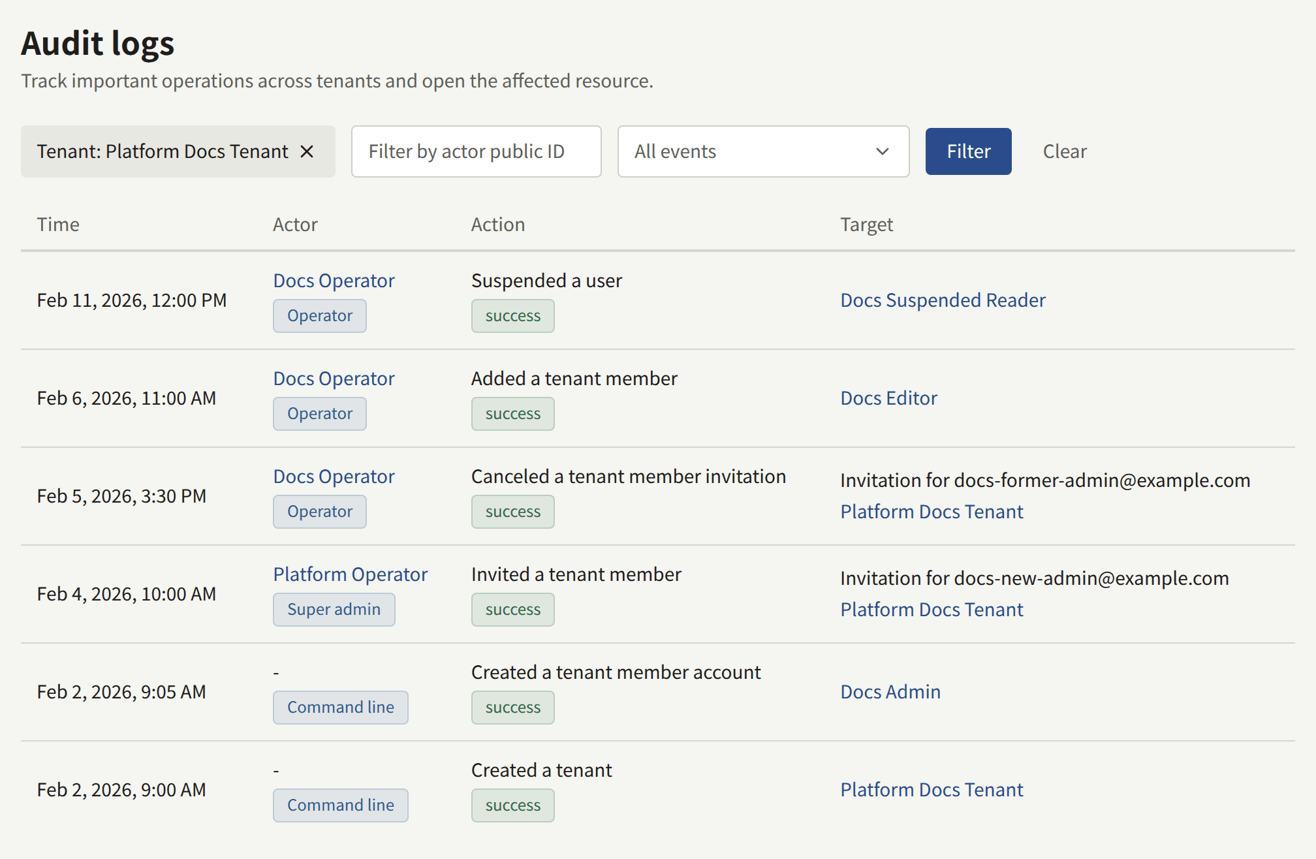
Task: Click the success badge under Suspended a user
Action: pyautogui.click(x=513, y=316)
